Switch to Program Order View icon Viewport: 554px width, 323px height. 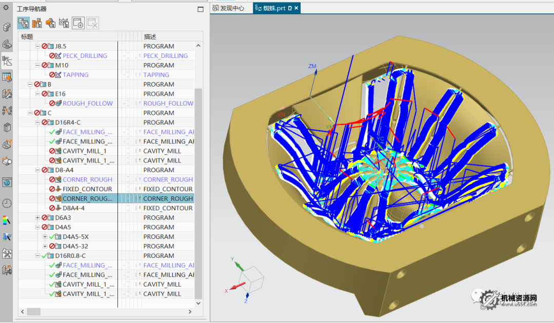coord(23,23)
